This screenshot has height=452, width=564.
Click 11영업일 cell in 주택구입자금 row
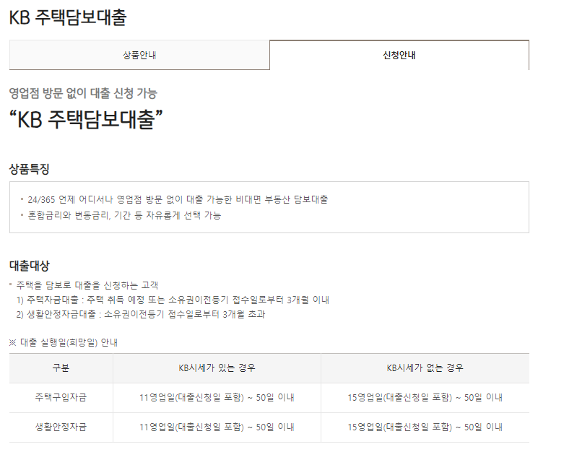(x=217, y=397)
